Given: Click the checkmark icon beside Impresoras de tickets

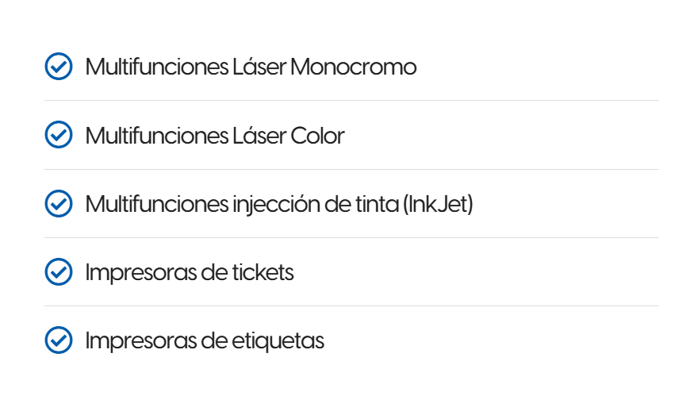Looking at the screenshot, I should click(58, 272).
